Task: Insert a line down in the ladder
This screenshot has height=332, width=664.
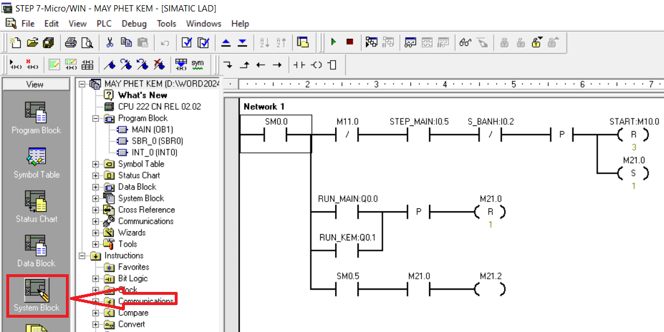Action: (x=228, y=65)
